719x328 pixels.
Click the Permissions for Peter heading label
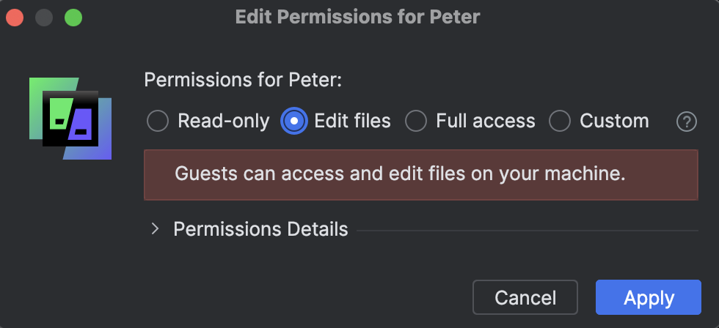click(243, 80)
